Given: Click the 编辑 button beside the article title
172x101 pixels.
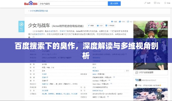Looking at the screenshot, I should [91, 26].
